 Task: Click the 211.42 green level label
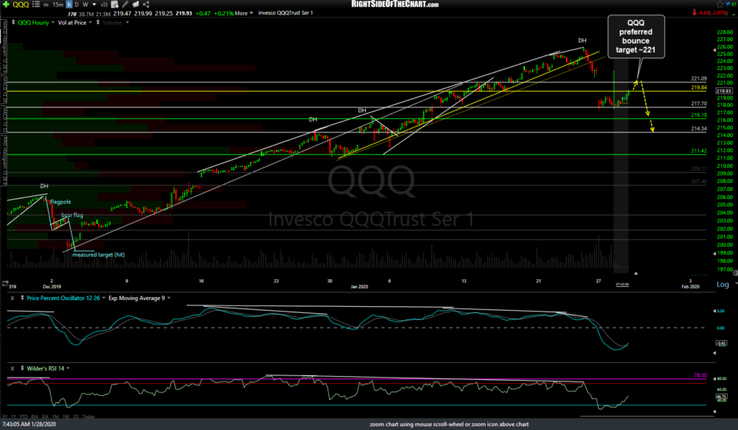click(x=699, y=151)
